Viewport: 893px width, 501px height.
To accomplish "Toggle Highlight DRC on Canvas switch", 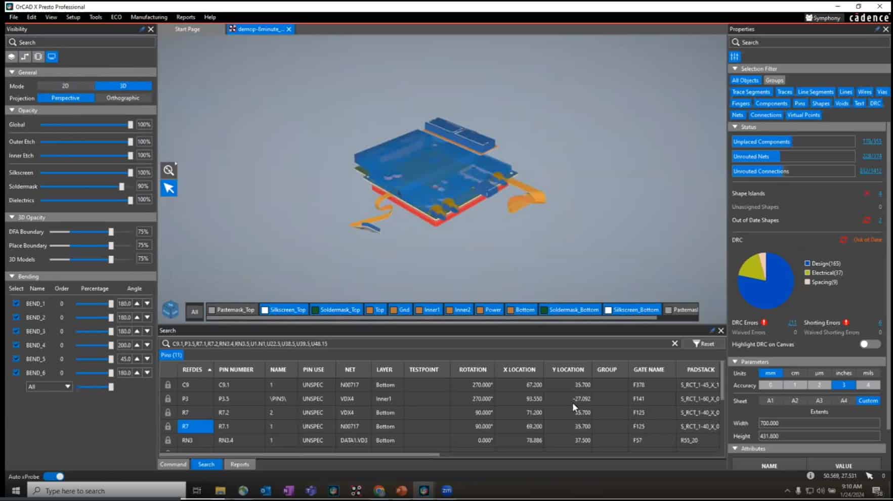I will (x=870, y=344).
